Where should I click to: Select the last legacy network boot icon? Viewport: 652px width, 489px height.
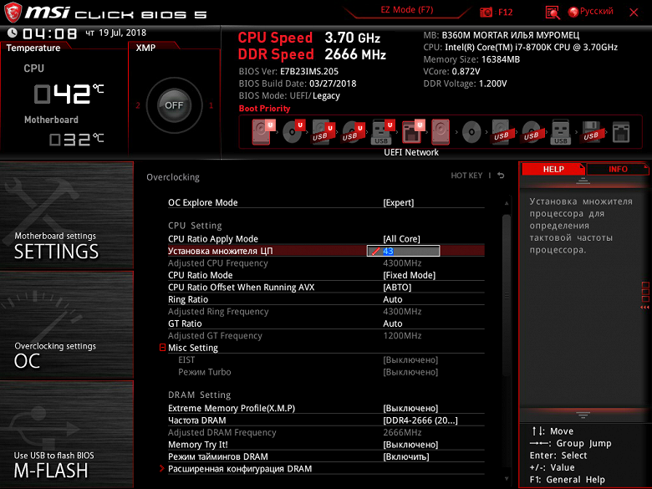pyautogui.click(x=621, y=132)
